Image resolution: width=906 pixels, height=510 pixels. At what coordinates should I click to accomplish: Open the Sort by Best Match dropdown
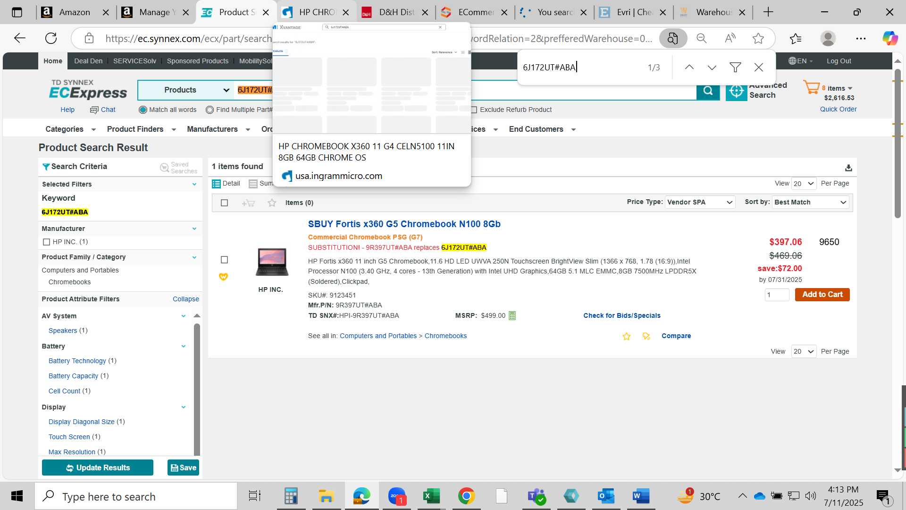(x=810, y=202)
